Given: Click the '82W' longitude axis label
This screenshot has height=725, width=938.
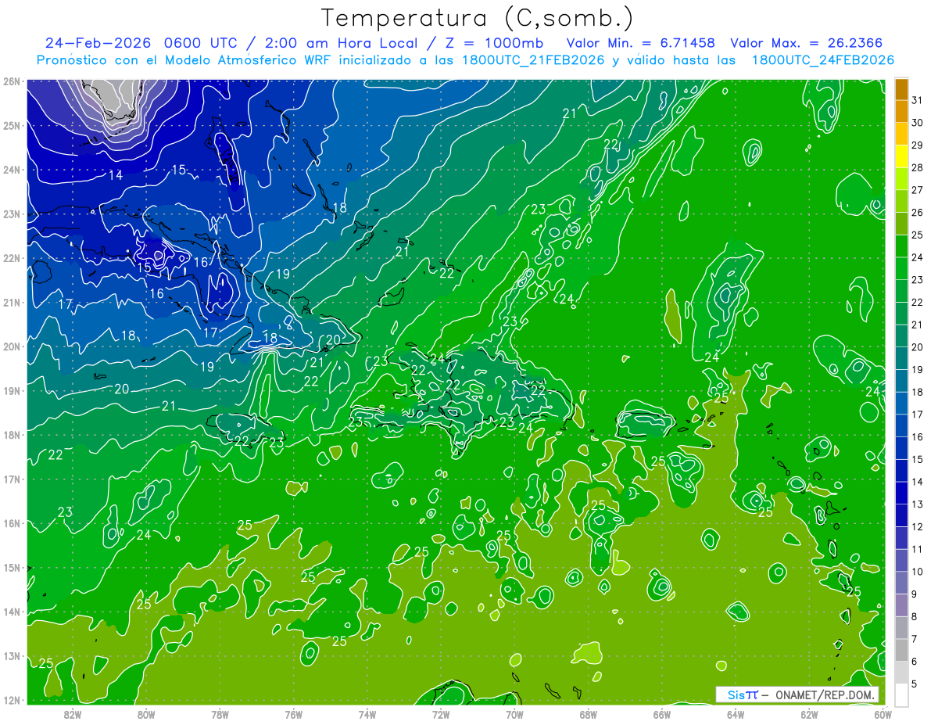Looking at the screenshot, I should [72, 714].
